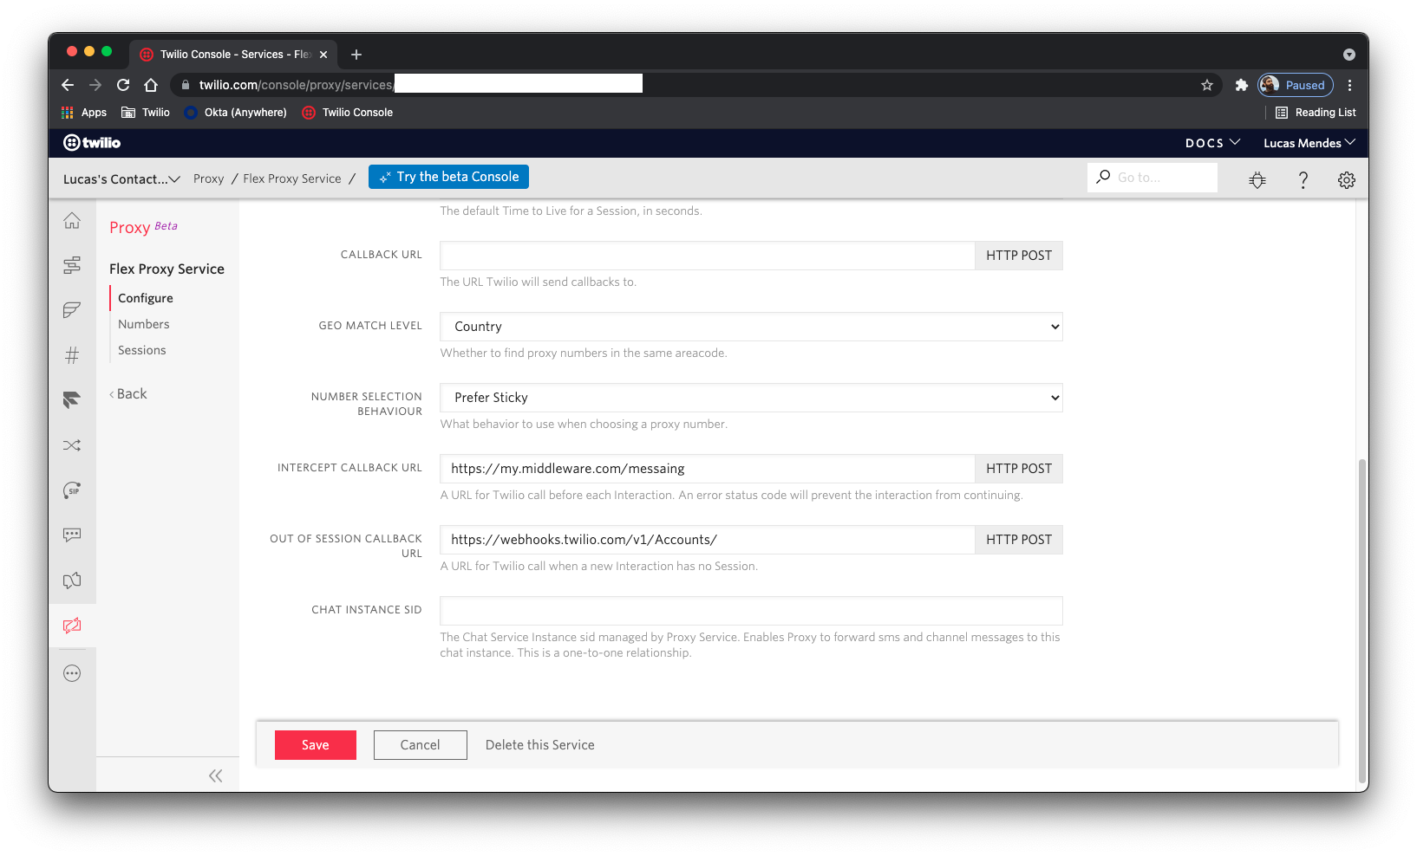Image resolution: width=1417 pixels, height=856 pixels.
Task: Toggle HTTP POST method for Callback URL
Action: (x=1019, y=256)
